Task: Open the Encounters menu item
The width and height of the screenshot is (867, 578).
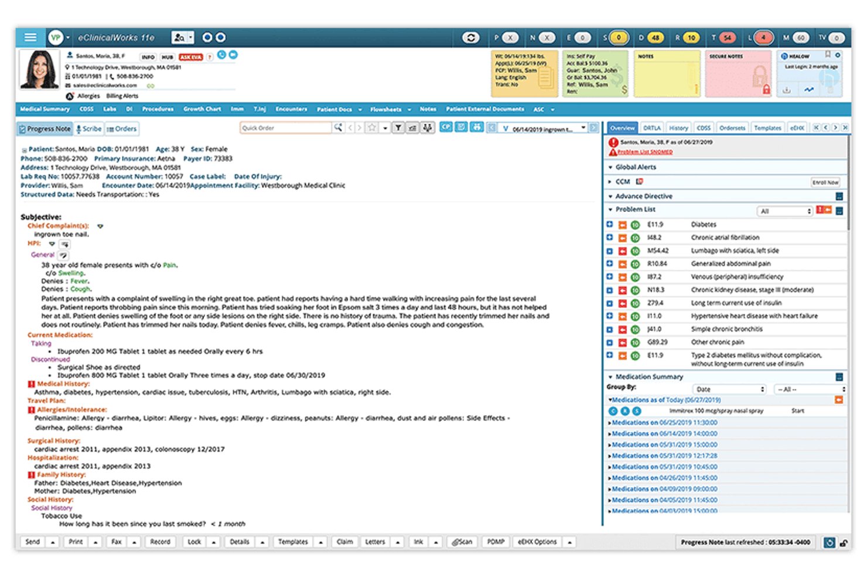Action: click(291, 109)
